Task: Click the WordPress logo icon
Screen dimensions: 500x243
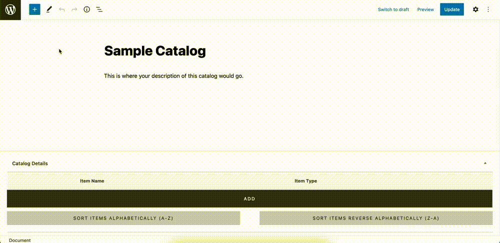Action: point(10,10)
